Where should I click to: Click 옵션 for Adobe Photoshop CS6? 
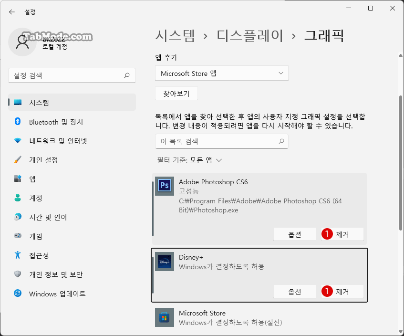click(x=295, y=234)
